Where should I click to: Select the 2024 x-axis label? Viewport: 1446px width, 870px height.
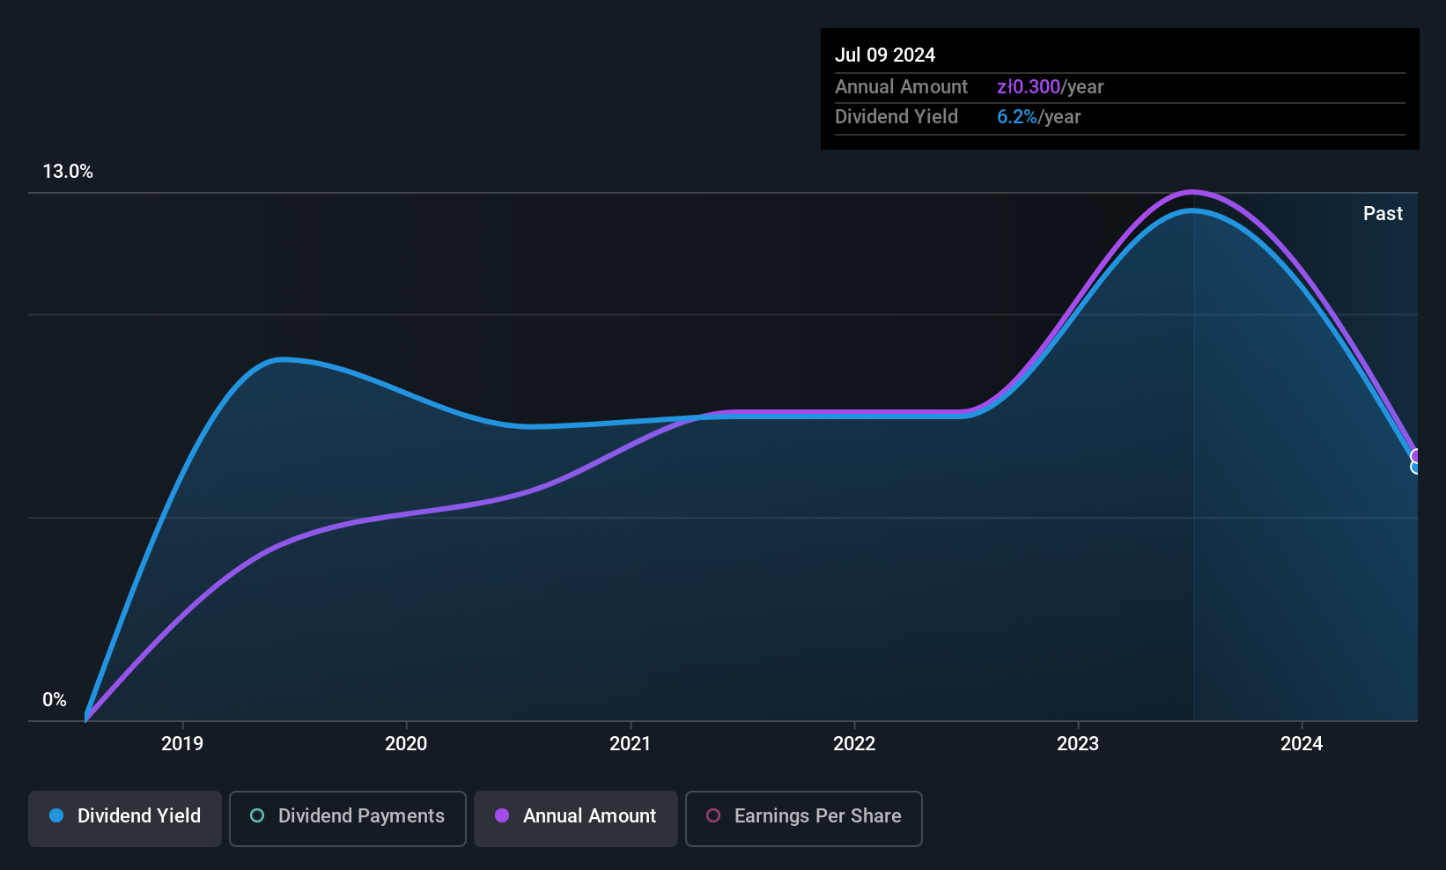click(x=1302, y=744)
